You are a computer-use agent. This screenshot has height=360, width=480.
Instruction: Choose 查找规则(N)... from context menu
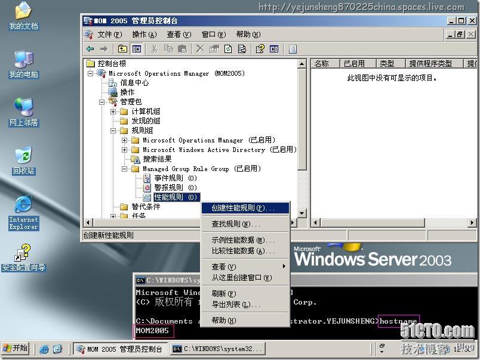pos(245,224)
